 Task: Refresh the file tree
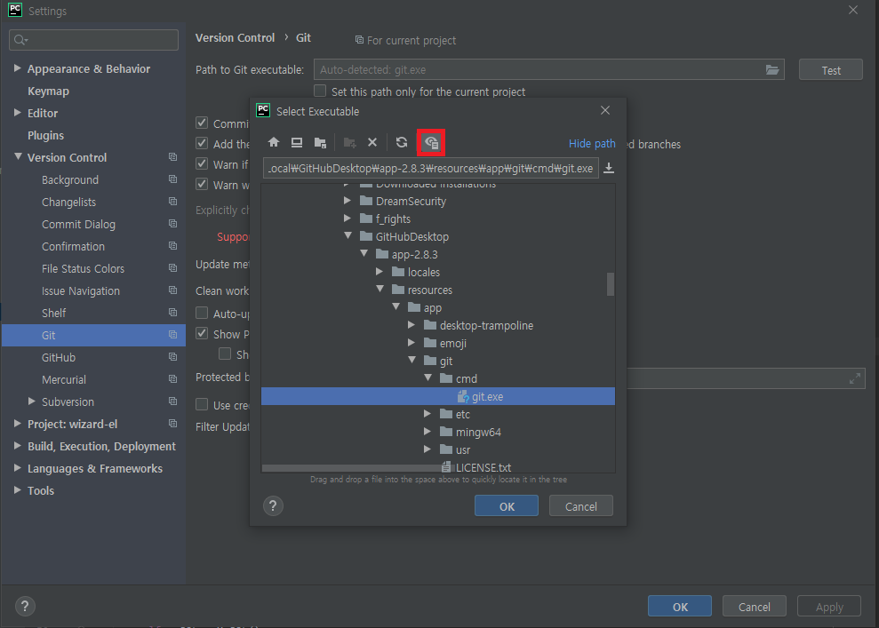point(402,142)
